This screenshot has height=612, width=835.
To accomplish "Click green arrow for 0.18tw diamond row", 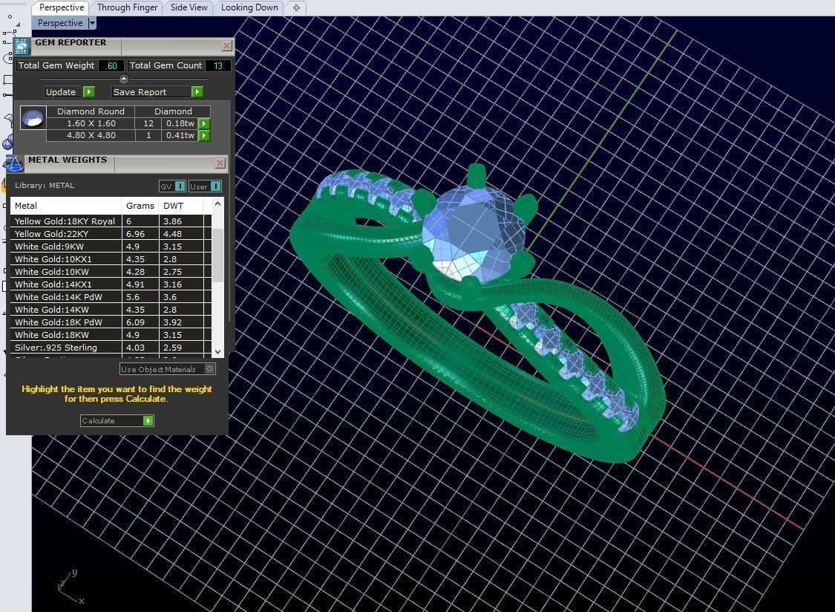I will [204, 124].
